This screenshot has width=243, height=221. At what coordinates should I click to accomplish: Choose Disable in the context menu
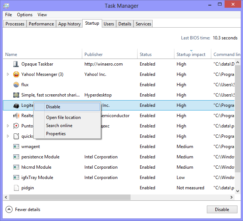coord(67,107)
